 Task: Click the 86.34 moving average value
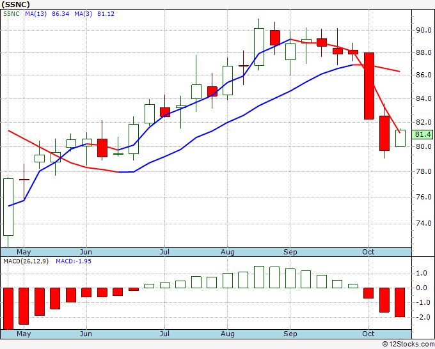(61, 14)
